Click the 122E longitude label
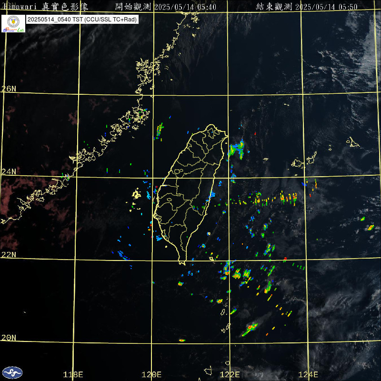Screen dimensions: 381x381 coord(230,374)
